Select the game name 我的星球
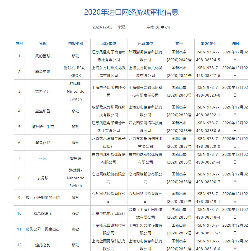The width and height of the screenshot is (248, 251). point(43,56)
